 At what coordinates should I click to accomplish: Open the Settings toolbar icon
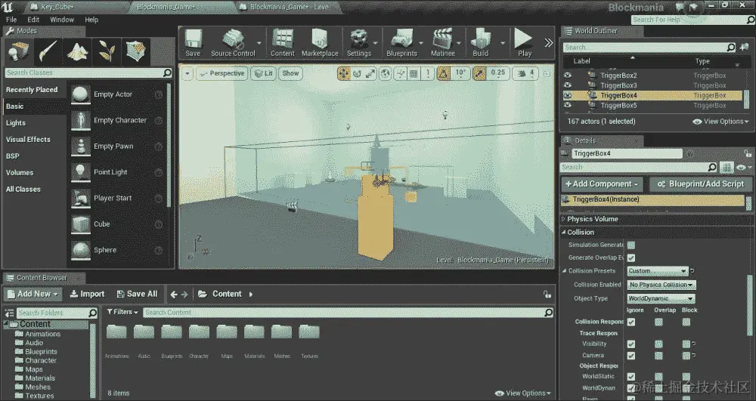point(359,42)
